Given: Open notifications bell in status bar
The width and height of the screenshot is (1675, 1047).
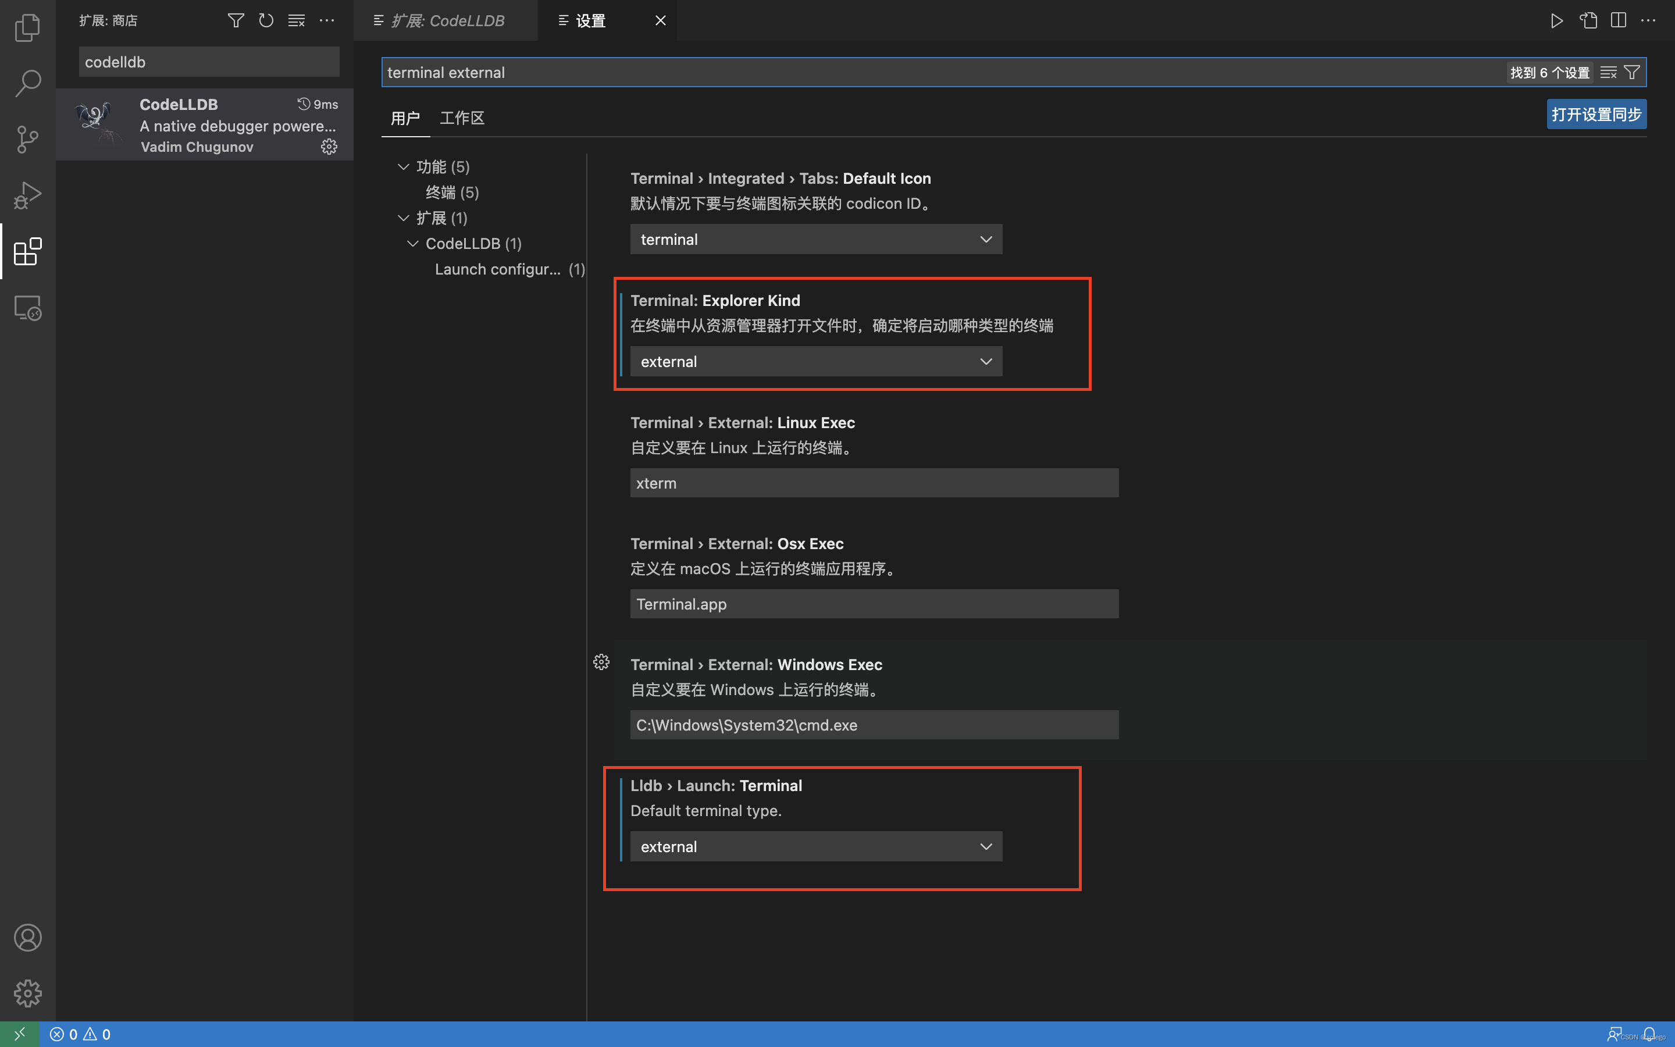Looking at the screenshot, I should pos(1650,1034).
